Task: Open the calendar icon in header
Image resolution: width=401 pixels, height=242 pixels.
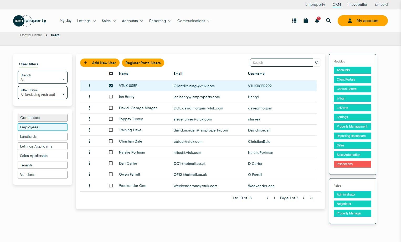Action: (x=306, y=21)
